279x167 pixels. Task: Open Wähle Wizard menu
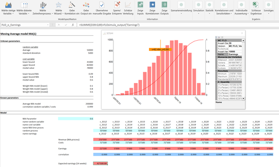click(x=58, y=8)
